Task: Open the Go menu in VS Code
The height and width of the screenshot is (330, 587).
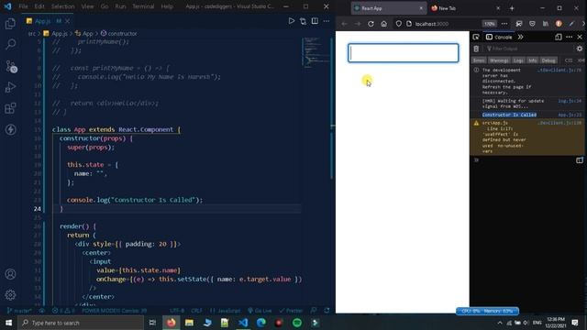Action: click(x=105, y=6)
